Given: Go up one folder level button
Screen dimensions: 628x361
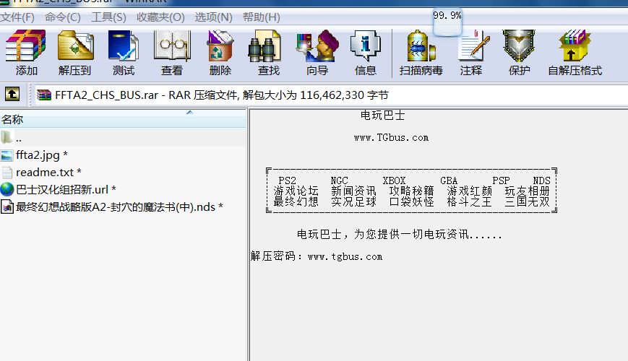Looking at the screenshot, I should pyautogui.click(x=12, y=95).
